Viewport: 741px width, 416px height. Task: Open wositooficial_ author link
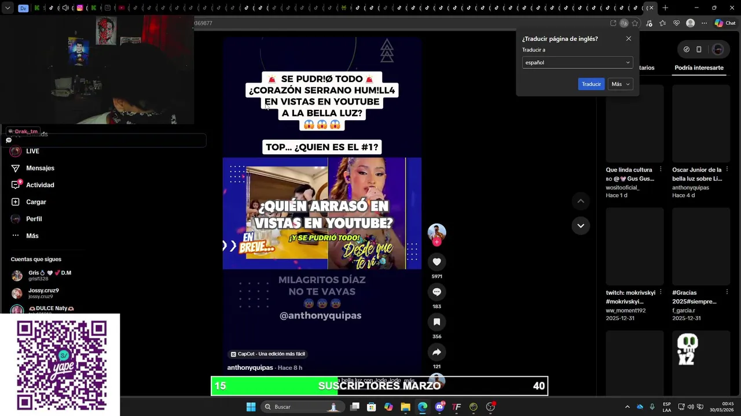tap(622, 188)
